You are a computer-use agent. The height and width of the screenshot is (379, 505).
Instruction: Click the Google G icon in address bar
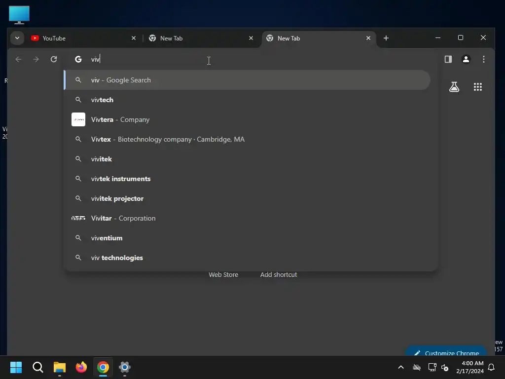point(78,59)
